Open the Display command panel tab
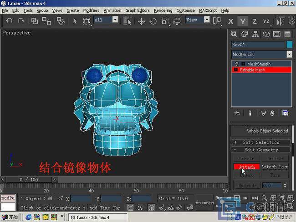The height and width of the screenshot is (222, 296). tap(277, 34)
